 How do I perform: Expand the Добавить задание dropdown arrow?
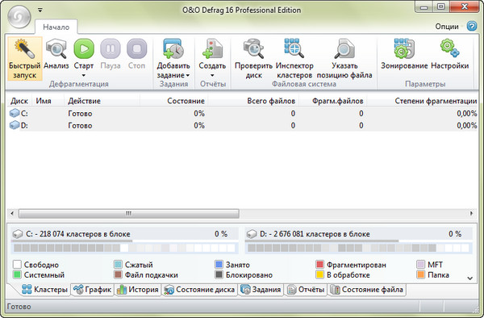pyautogui.click(x=188, y=75)
